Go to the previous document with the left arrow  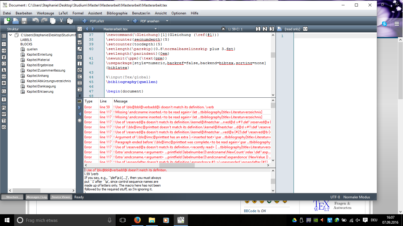[87, 29]
